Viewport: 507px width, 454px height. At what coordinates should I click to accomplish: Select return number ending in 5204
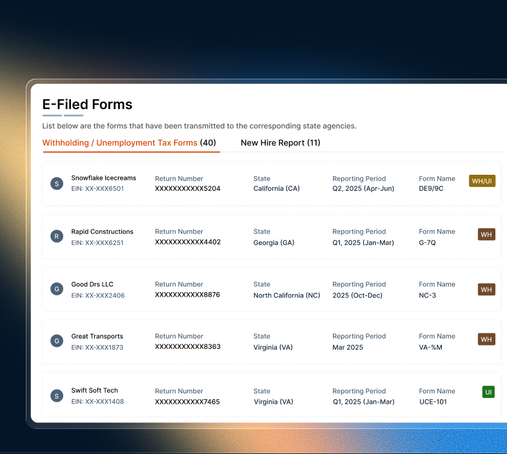point(188,189)
